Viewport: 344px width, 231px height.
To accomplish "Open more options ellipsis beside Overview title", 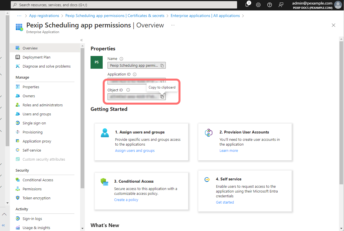I will click(x=173, y=25).
